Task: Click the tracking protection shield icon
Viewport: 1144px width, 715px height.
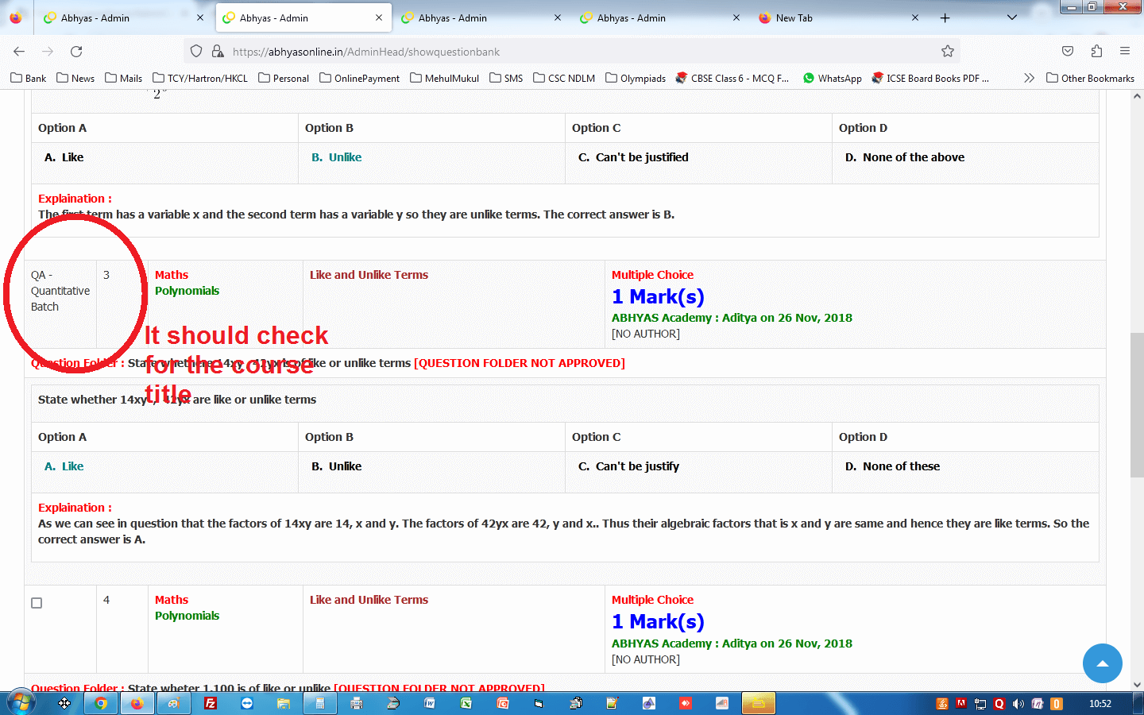Action: pos(196,52)
